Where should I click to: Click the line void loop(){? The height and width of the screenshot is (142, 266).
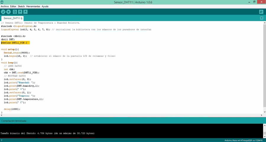9,63
